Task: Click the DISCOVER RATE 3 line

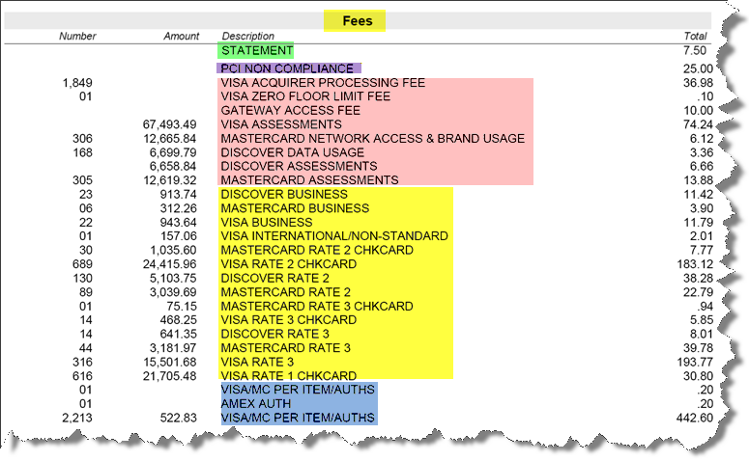Action: [x=275, y=335]
